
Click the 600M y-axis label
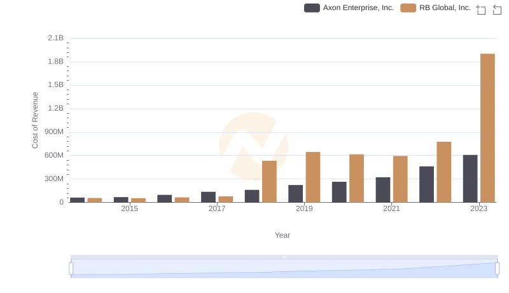(54, 155)
